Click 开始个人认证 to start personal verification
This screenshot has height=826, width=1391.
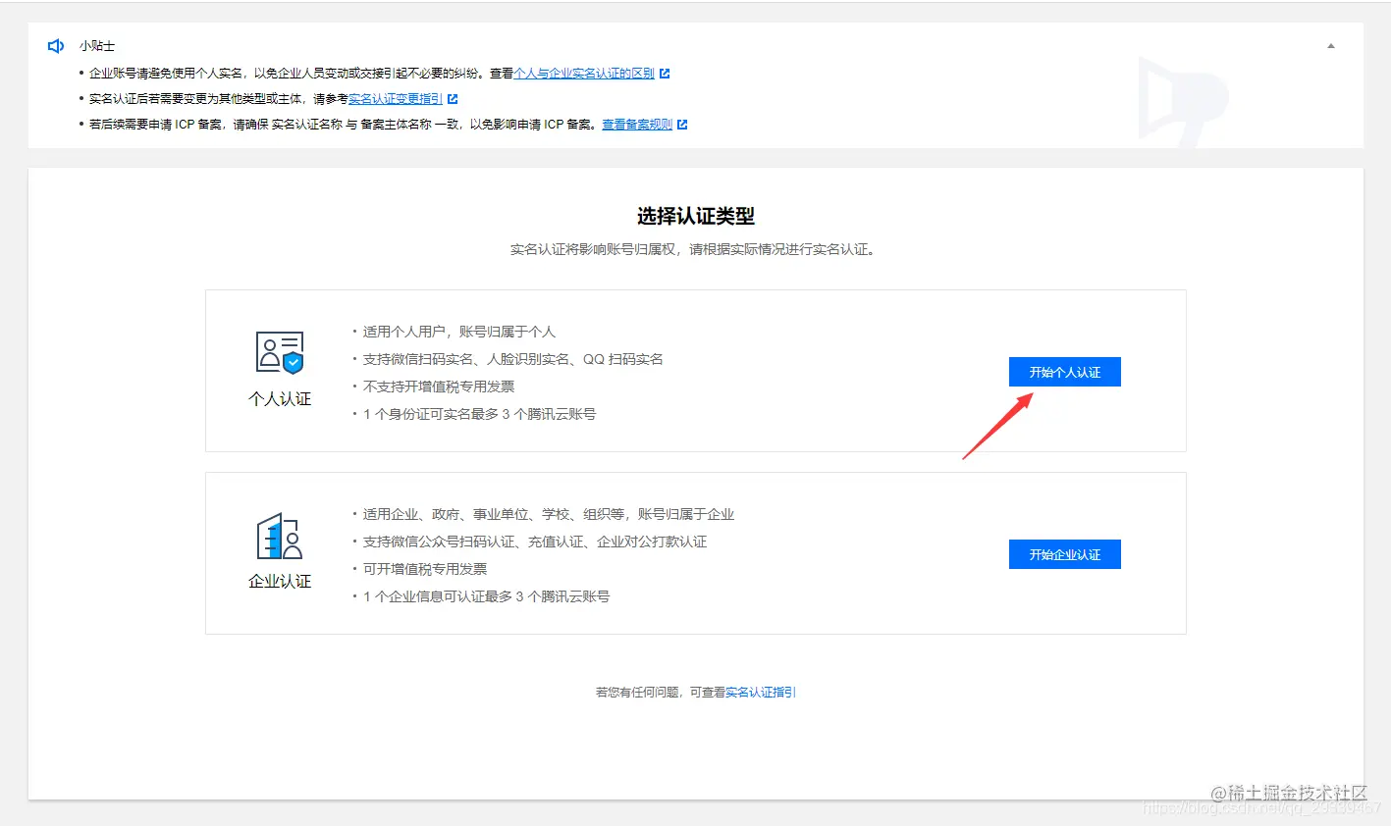[x=1064, y=371]
